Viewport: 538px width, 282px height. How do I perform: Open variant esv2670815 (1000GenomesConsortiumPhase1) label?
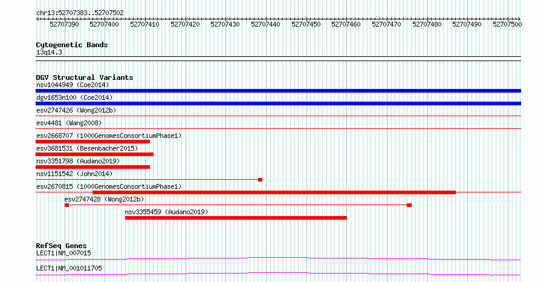pos(109,186)
